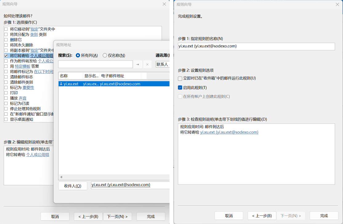Click the recipient field next to 收件人(O)

[x=130, y=185]
